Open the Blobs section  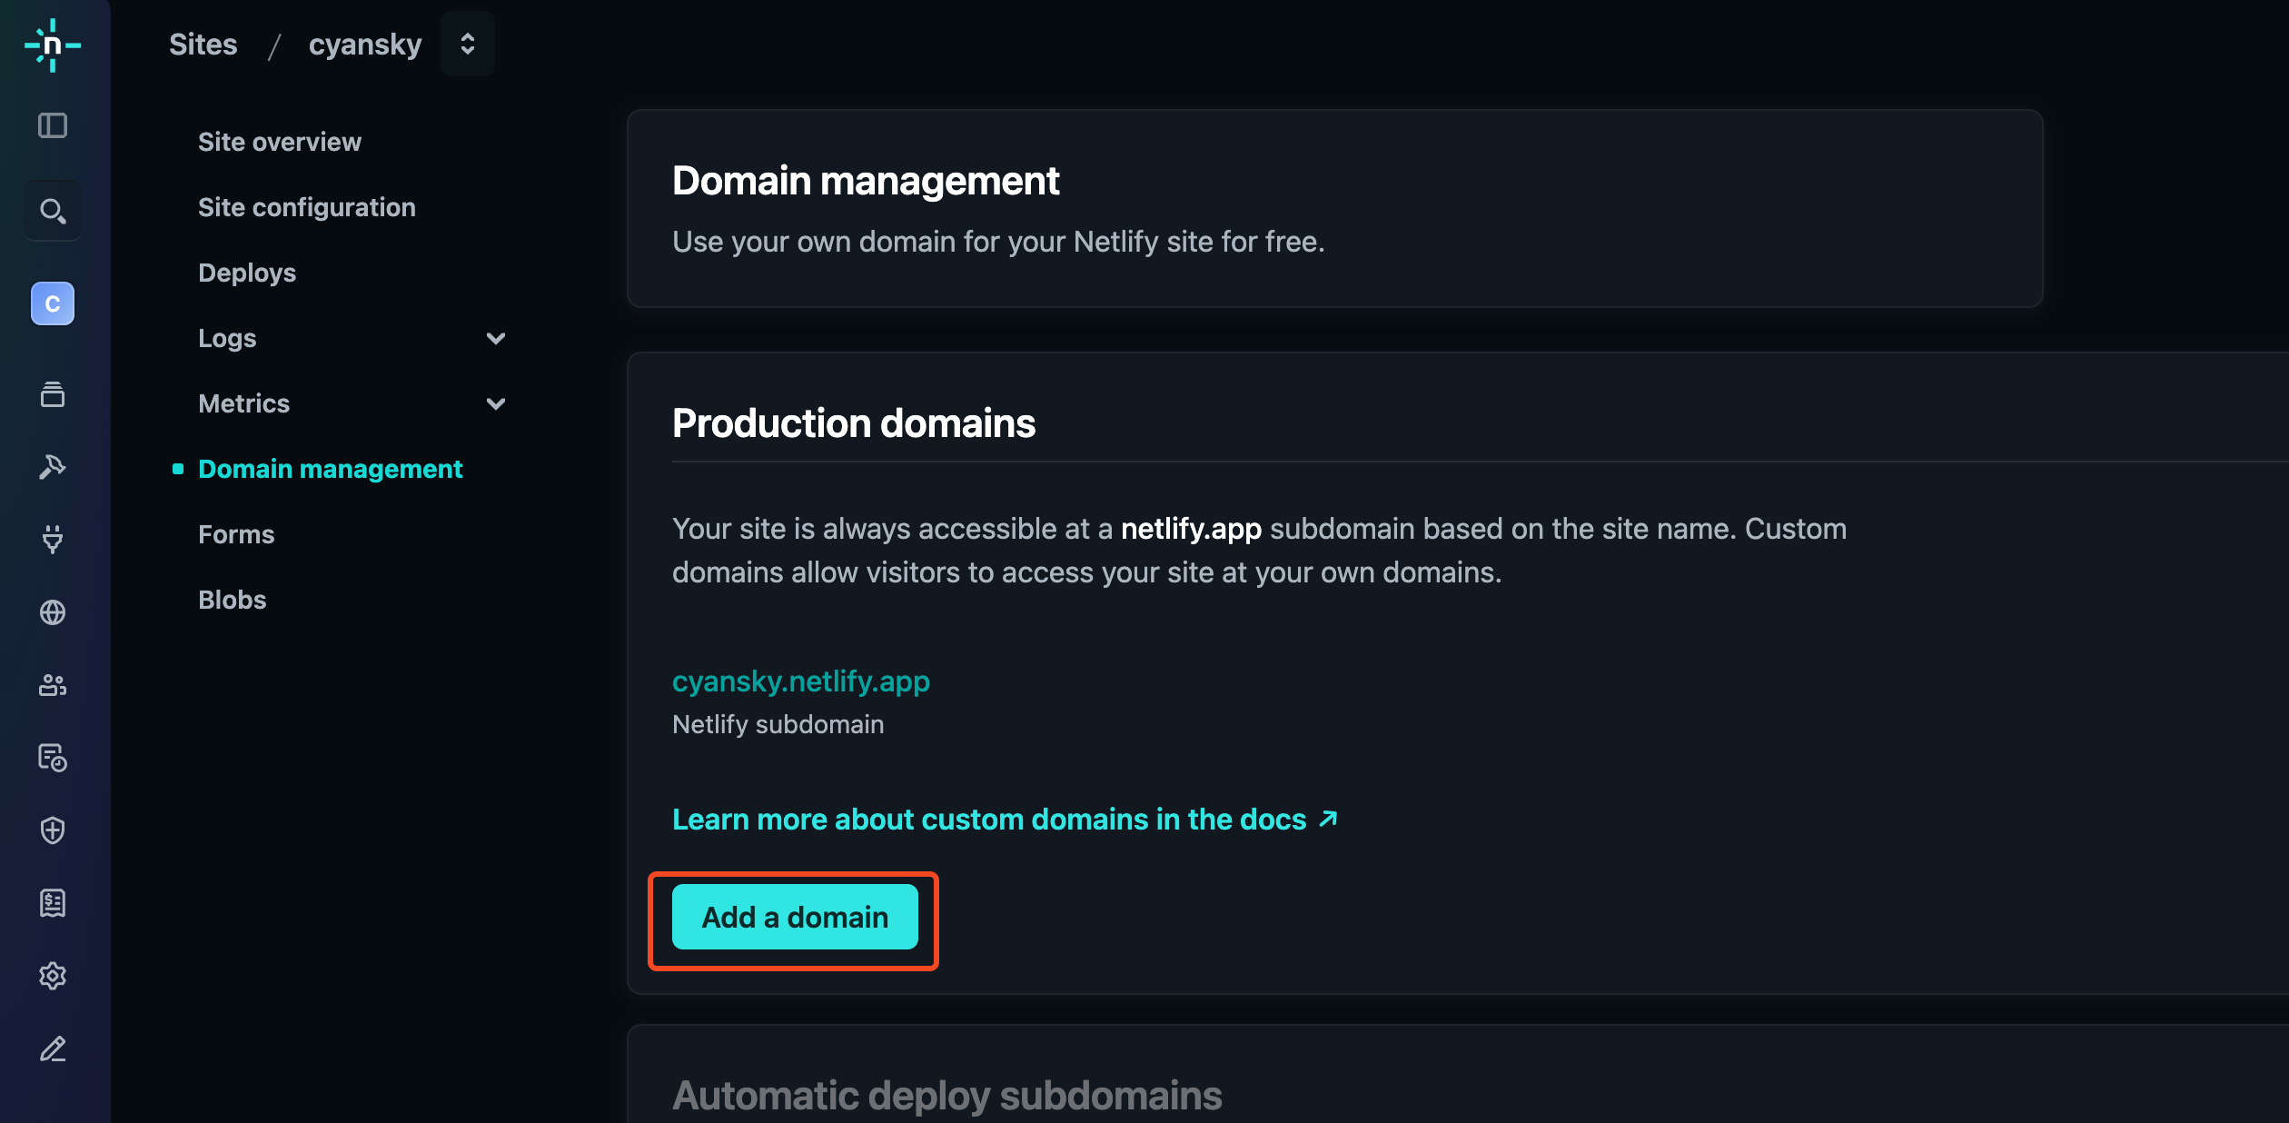pos(233,600)
